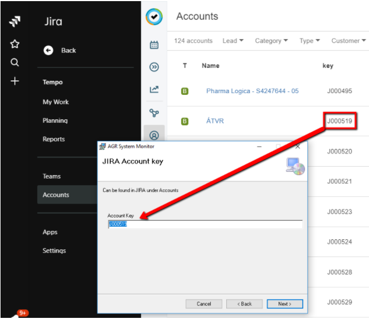Open Jira search magnifier icon
Screen dimensions: 369x319
[x=14, y=62]
